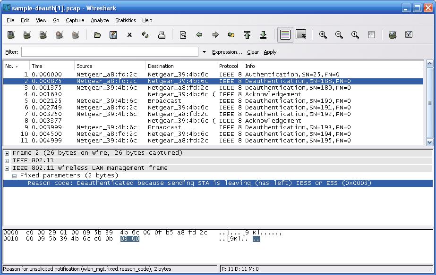436x275 pixels.
Task: Sort by the Info column header
Action: click(x=333, y=66)
